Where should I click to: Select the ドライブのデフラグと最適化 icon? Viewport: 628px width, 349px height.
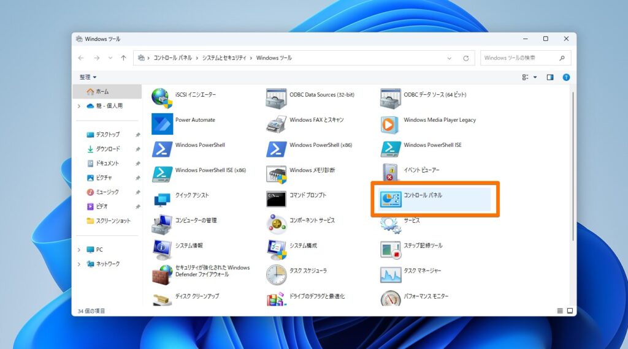click(277, 299)
